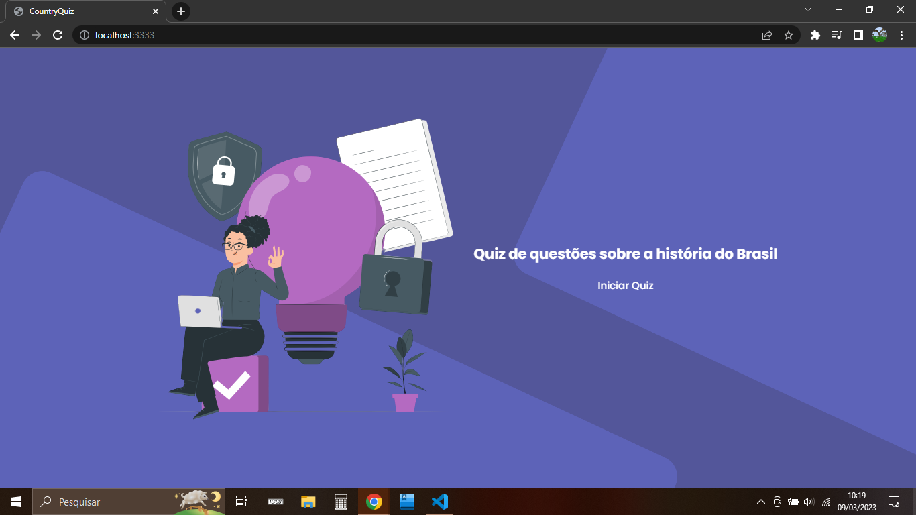Open File Explorer from the taskbar

[x=307, y=501]
